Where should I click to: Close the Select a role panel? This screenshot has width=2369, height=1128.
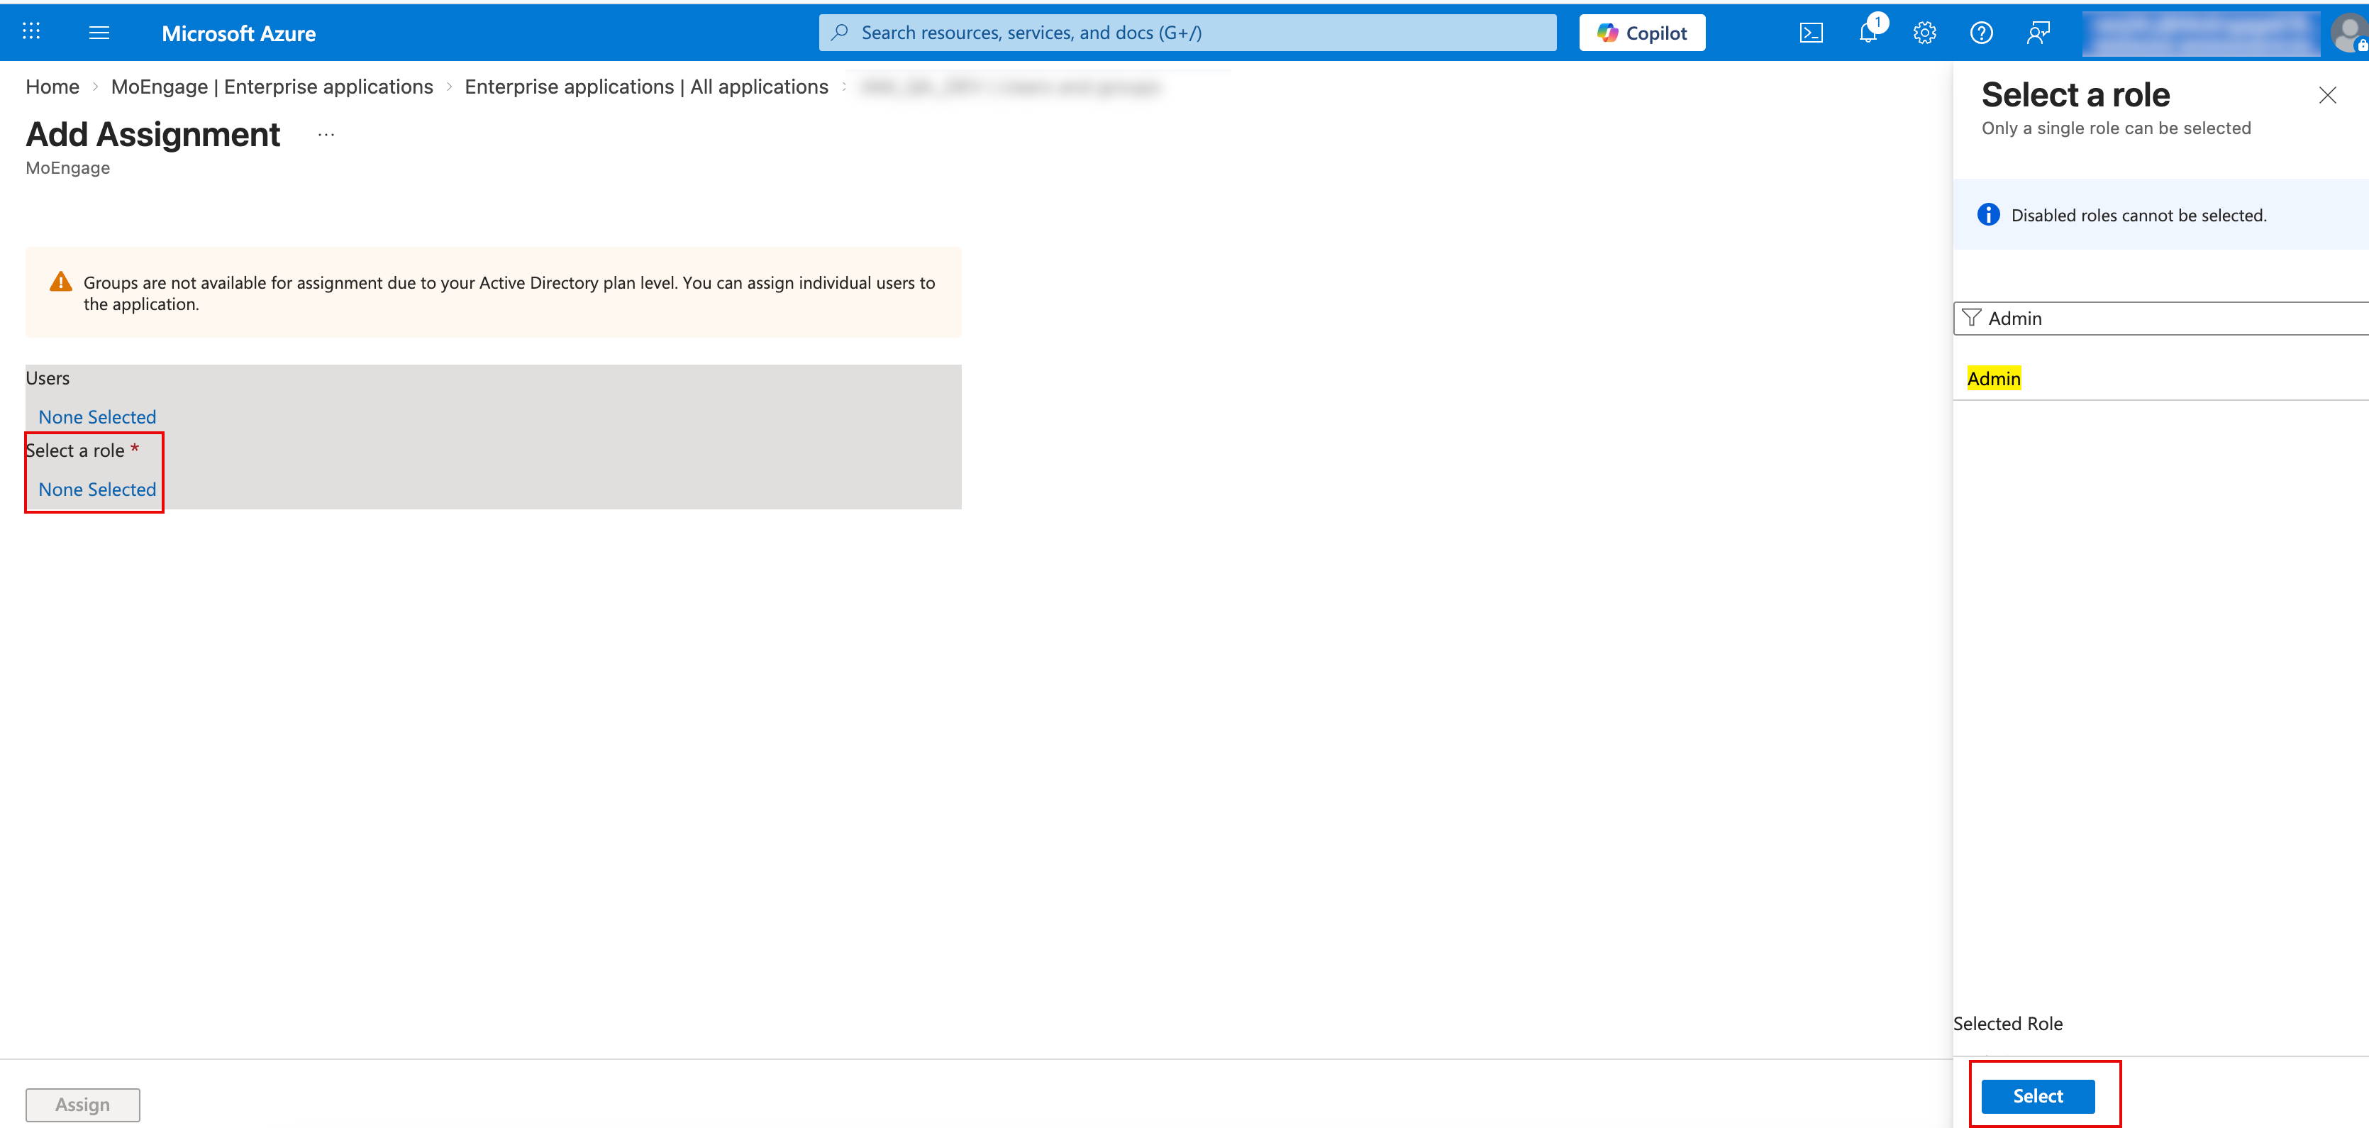2326,96
